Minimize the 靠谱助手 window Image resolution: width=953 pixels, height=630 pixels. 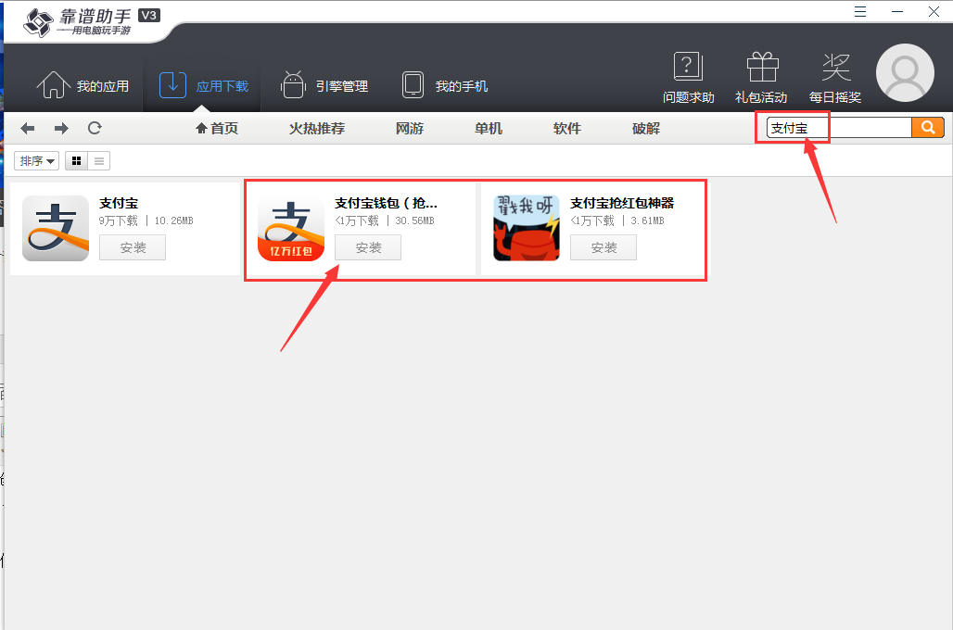[x=897, y=11]
